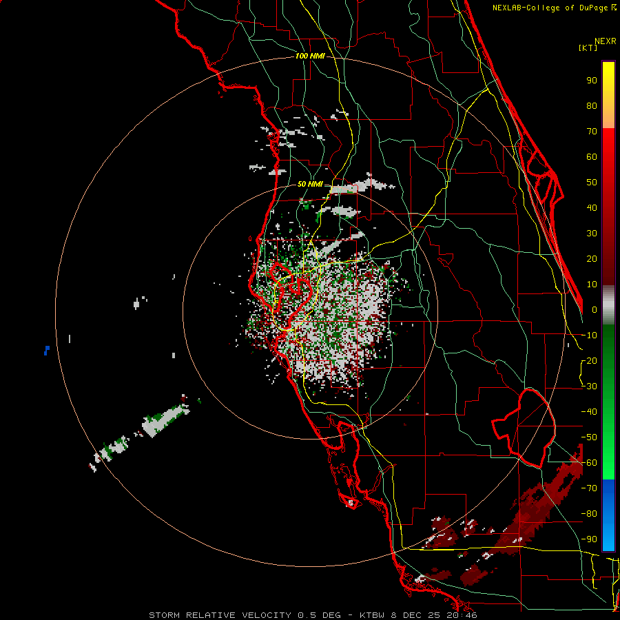Click the "-90" value on the velocity scale

coord(589,539)
